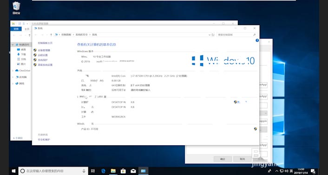The height and width of the screenshot is (175, 328).
Task: Click the search magnifier in System window
Action: point(255,35)
